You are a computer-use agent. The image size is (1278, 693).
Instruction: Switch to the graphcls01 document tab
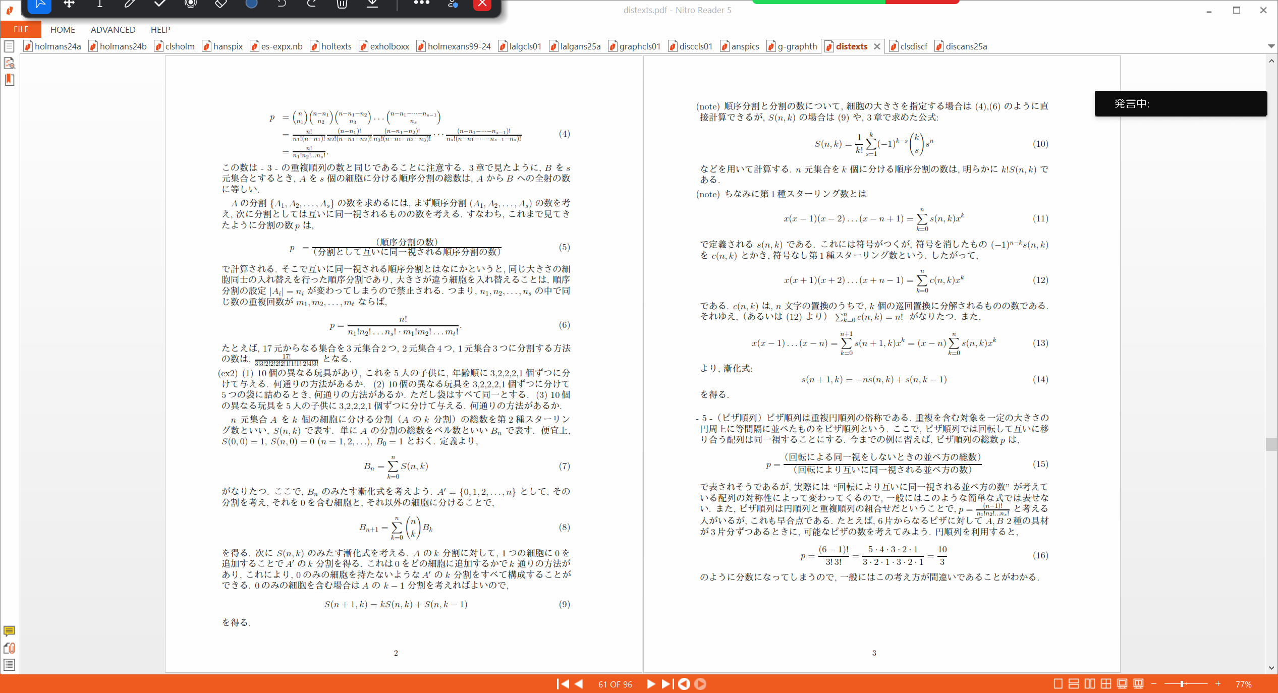pos(634,46)
